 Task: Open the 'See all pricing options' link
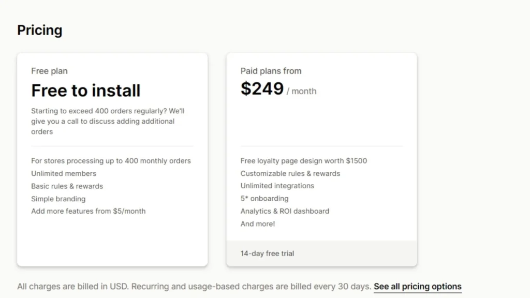click(x=417, y=286)
